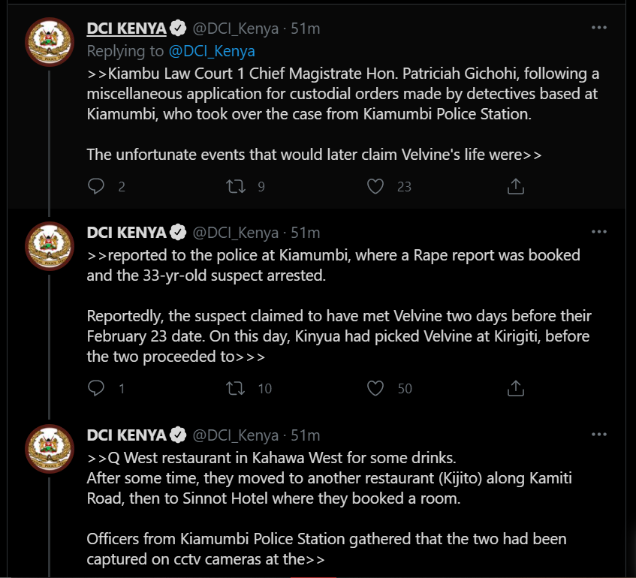This screenshot has height=578, width=636.
Task: Click the 51m timestamp on Kiambu Law Court tweet
Action: coord(306,29)
